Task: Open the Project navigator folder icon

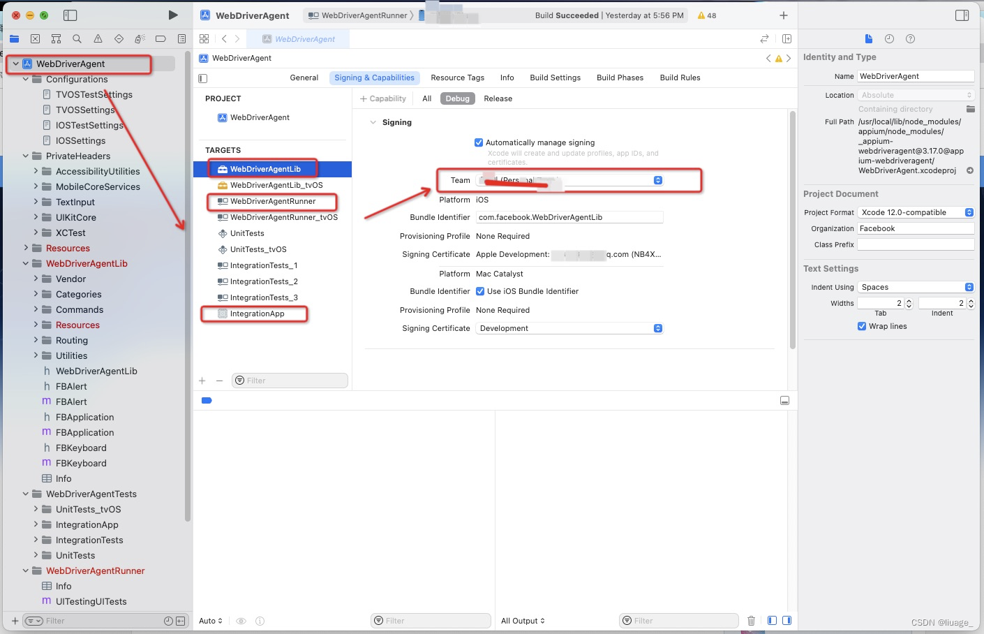Action: tap(15, 39)
